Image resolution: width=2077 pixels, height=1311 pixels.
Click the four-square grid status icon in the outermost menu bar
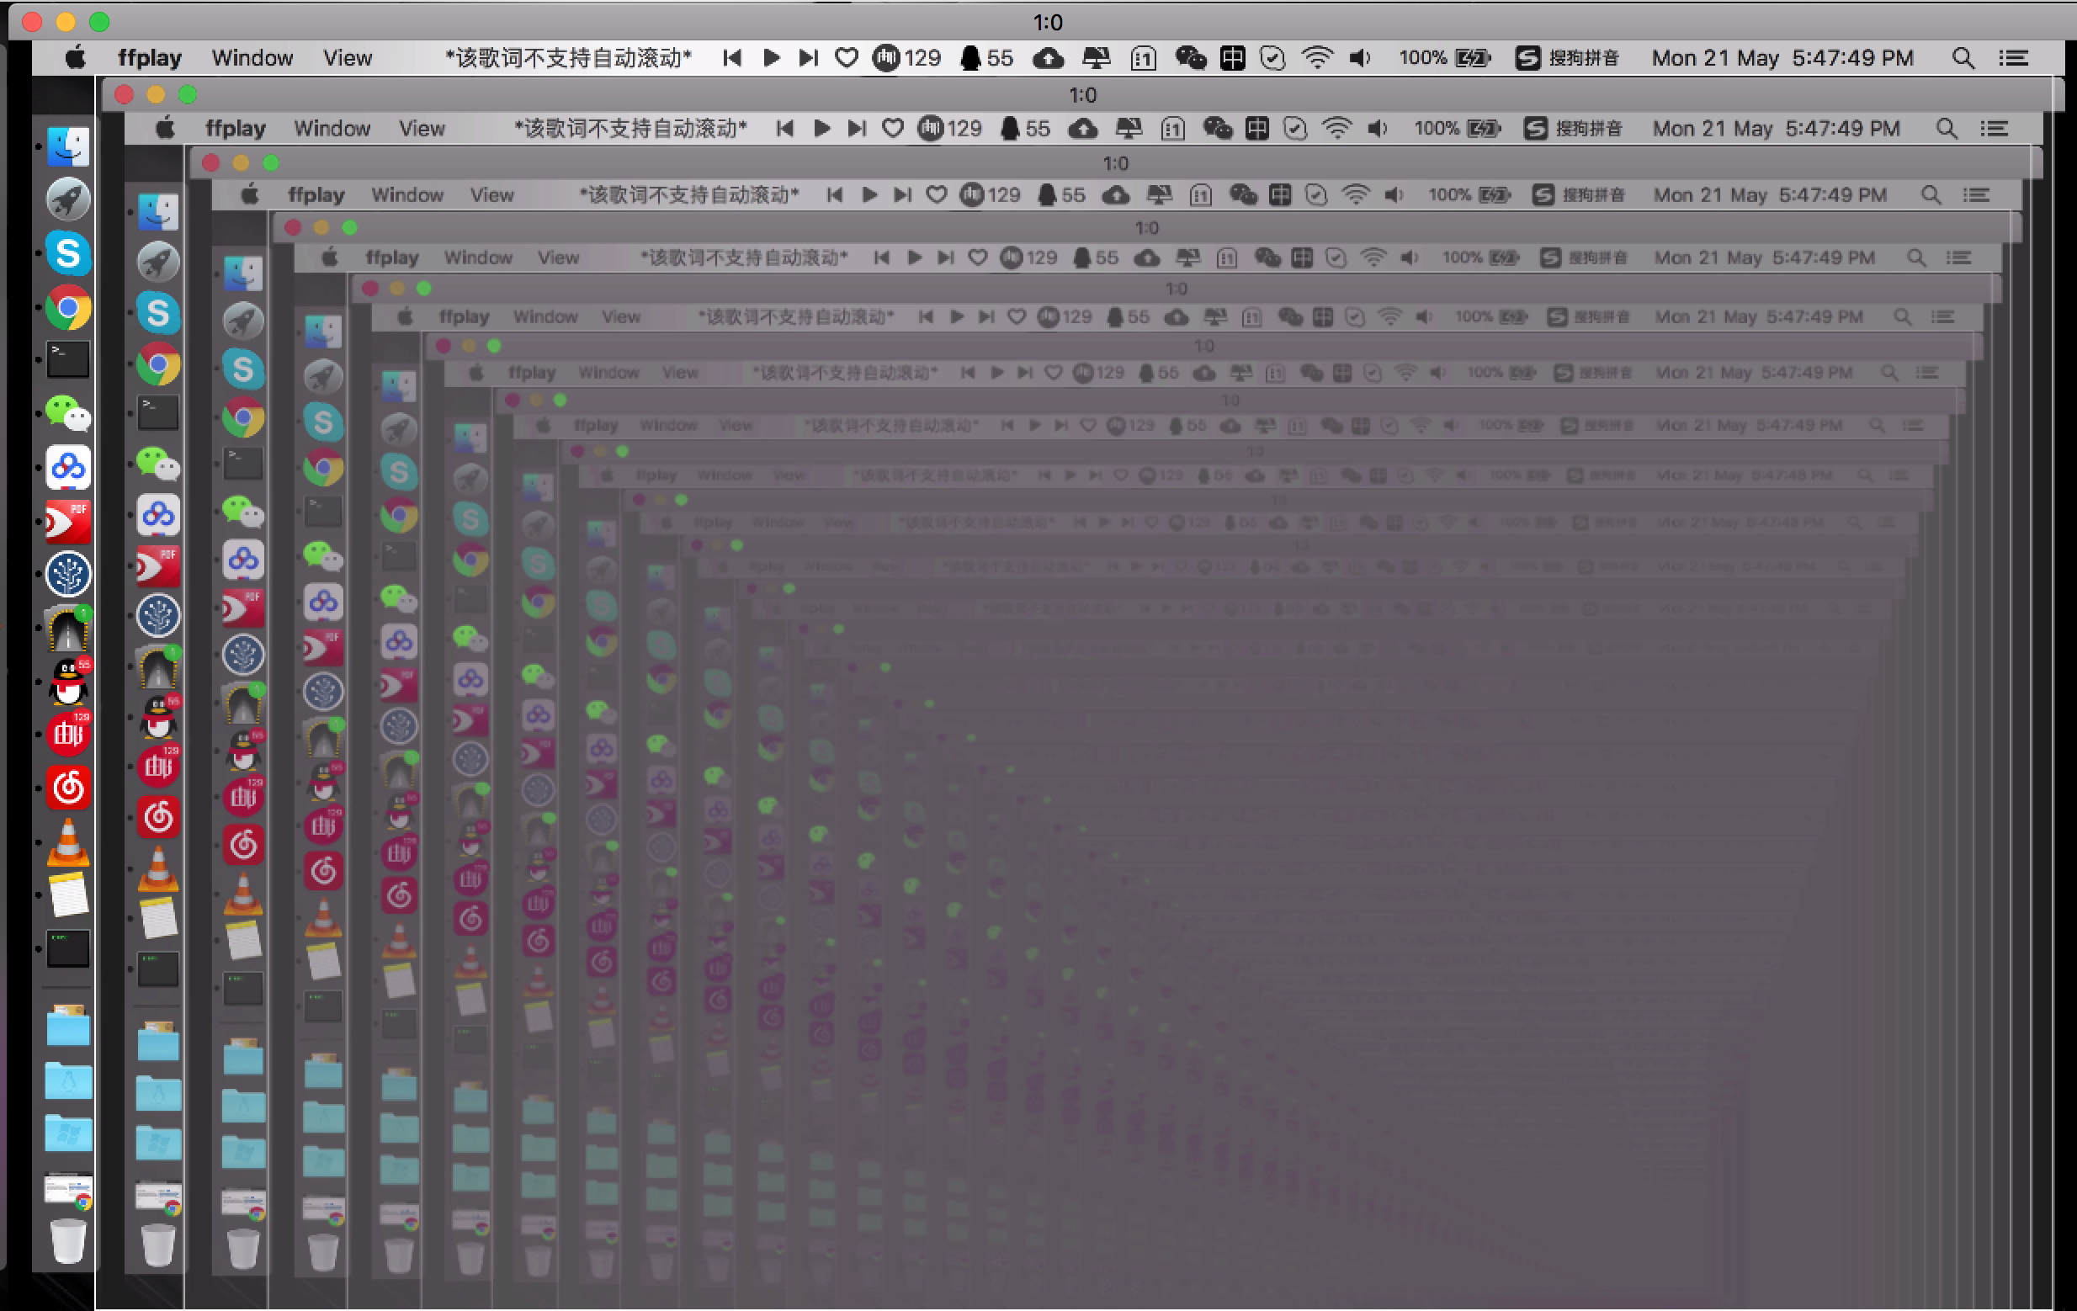[1233, 58]
